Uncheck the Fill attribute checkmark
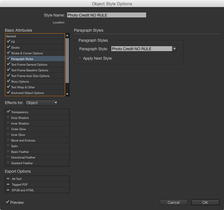 [x=8, y=42]
